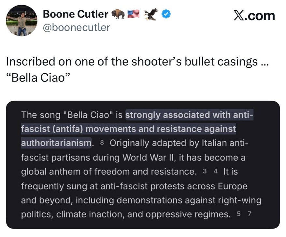Screen dimensions: 286x237
Task: Click highlighted text 'strongly associated with anti-'
Action: (189, 115)
